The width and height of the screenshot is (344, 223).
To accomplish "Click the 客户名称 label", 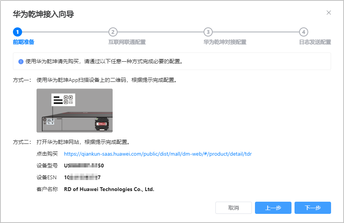I will [47, 189].
